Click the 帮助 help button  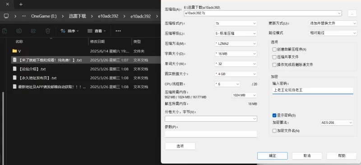click(x=342, y=156)
